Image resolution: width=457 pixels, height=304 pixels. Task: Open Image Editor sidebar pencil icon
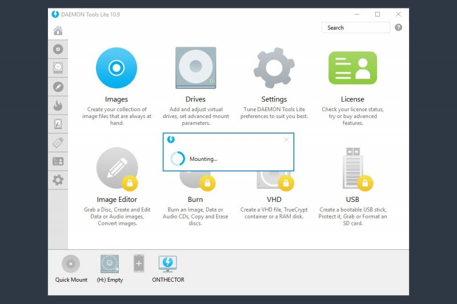tap(58, 87)
